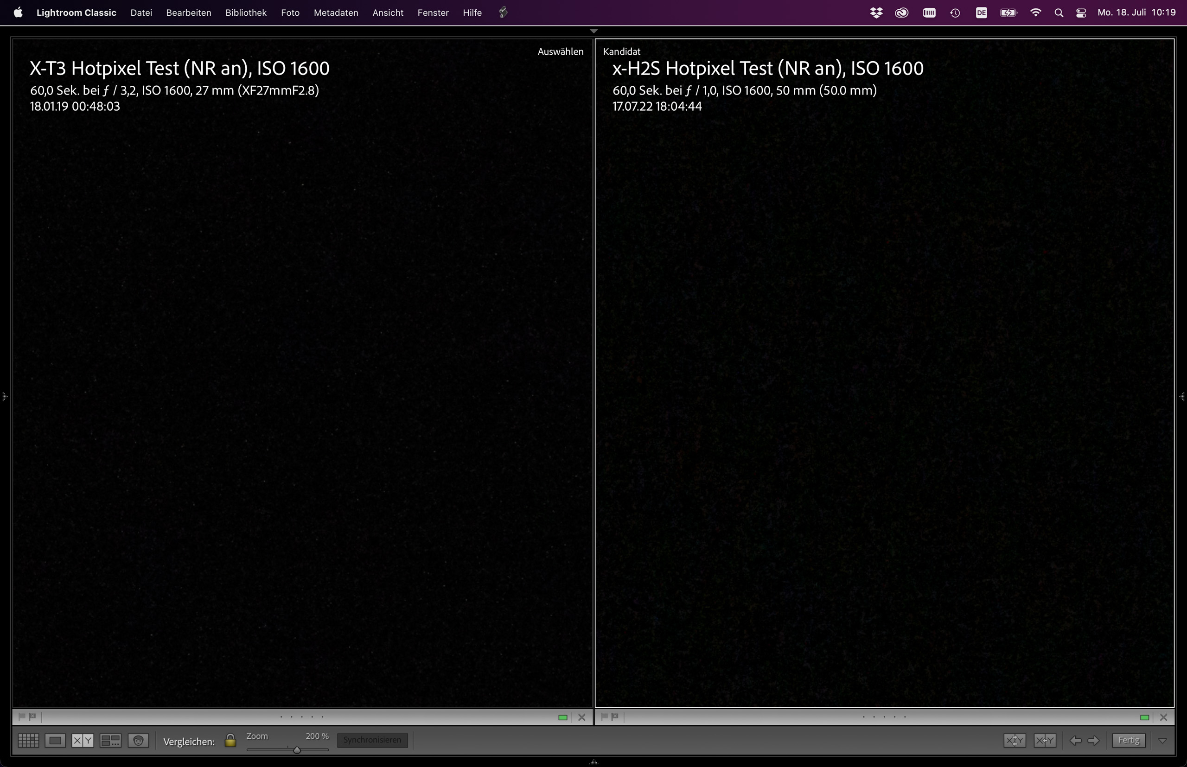This screenshot has width=1187, height=767.
Task: Open the toolbar options dropdown triangle
Action: point(1162,741)
